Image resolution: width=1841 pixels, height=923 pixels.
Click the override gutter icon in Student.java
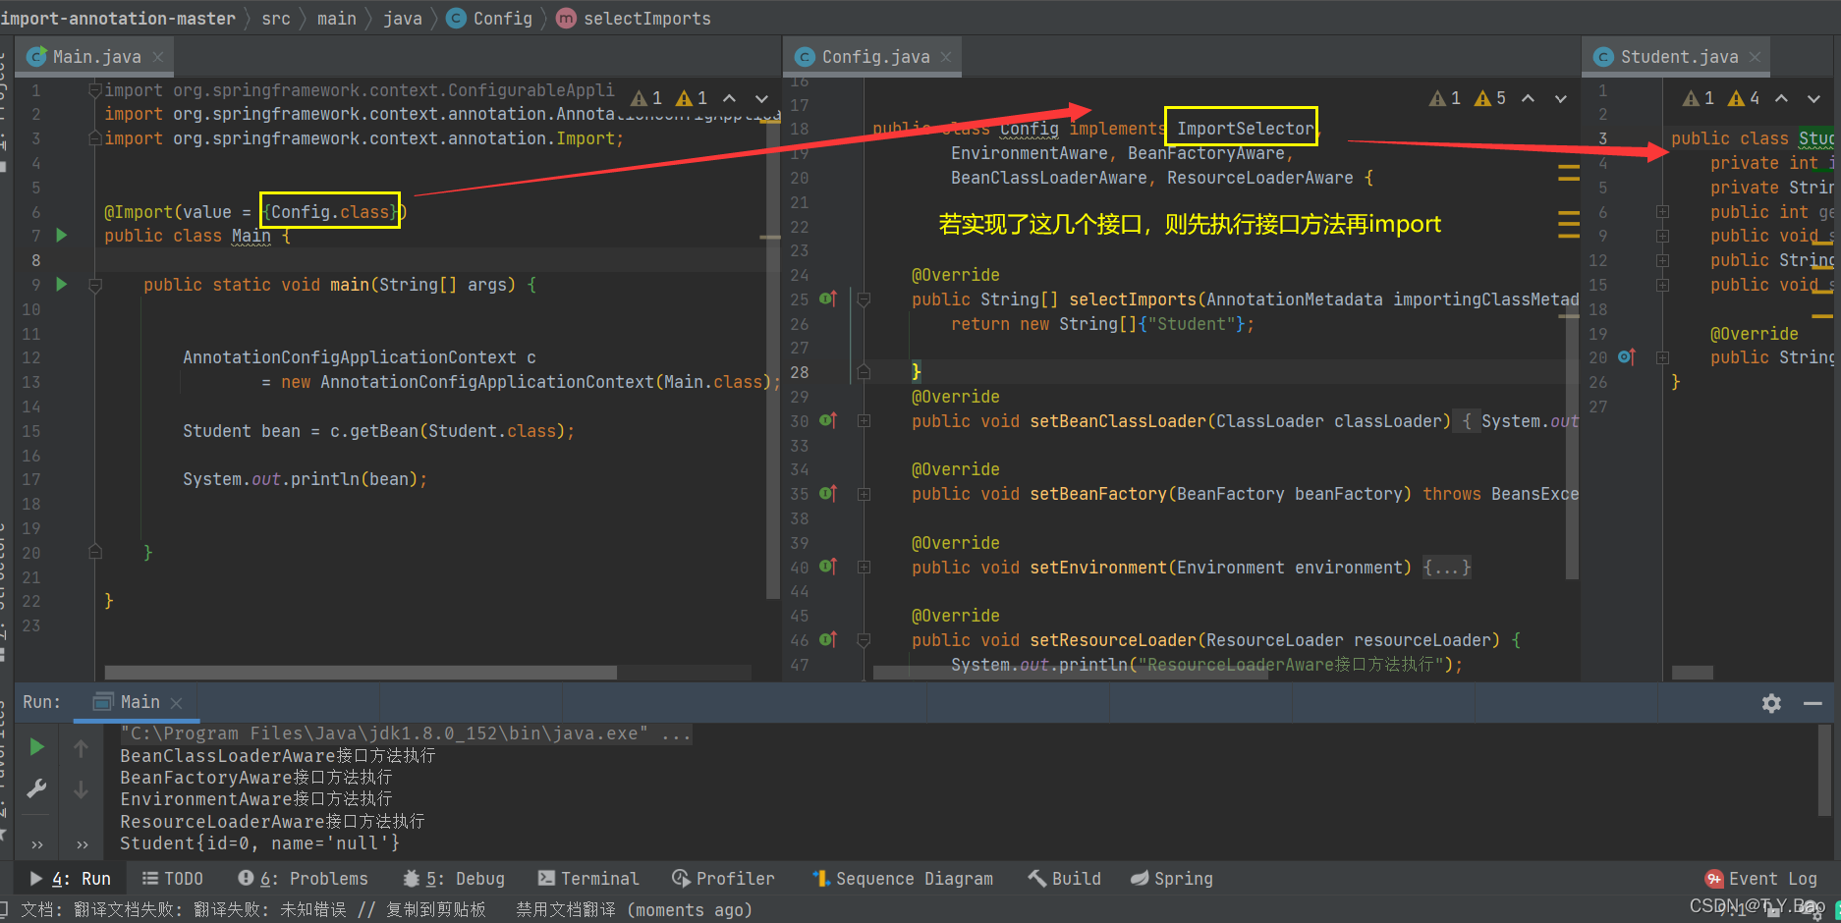1626,356
